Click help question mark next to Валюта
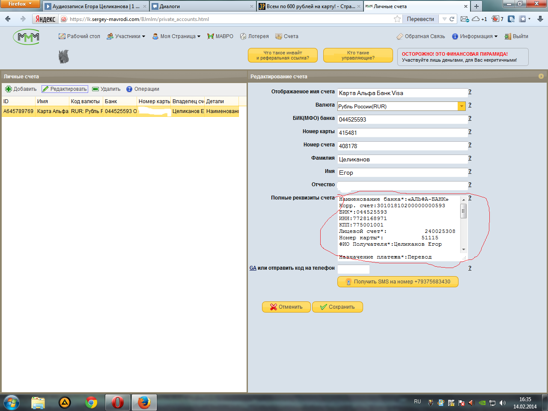The height and width of the screenshot is (411, 548). pos(470,105)
